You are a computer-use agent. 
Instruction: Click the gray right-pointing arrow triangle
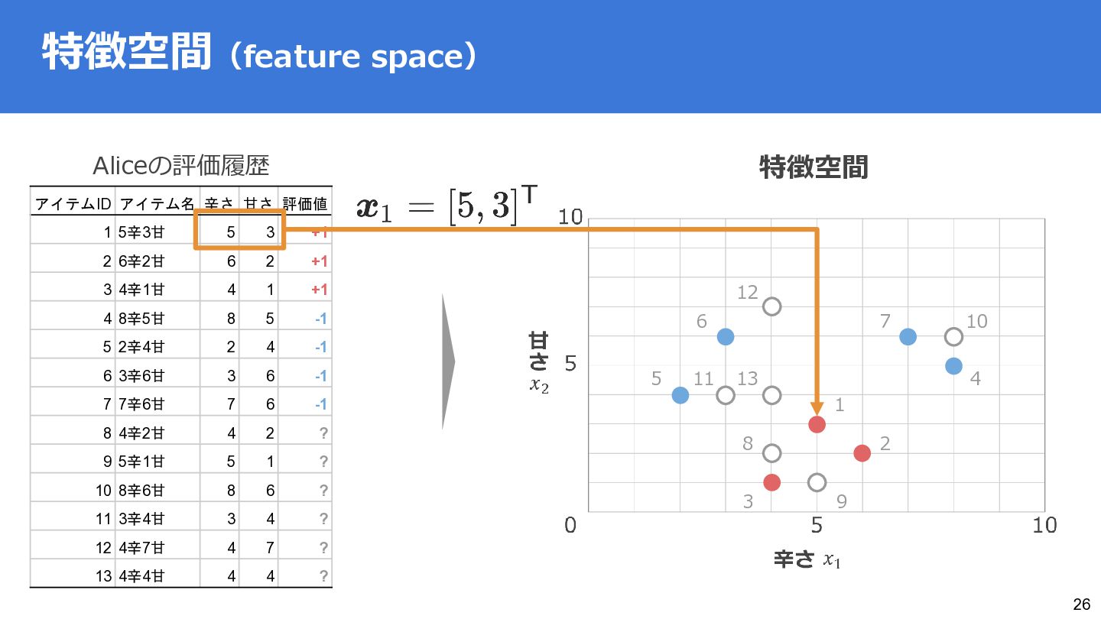(x=448, y=362)
